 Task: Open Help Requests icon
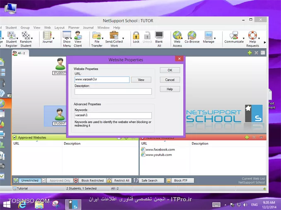tap(252, 39)
